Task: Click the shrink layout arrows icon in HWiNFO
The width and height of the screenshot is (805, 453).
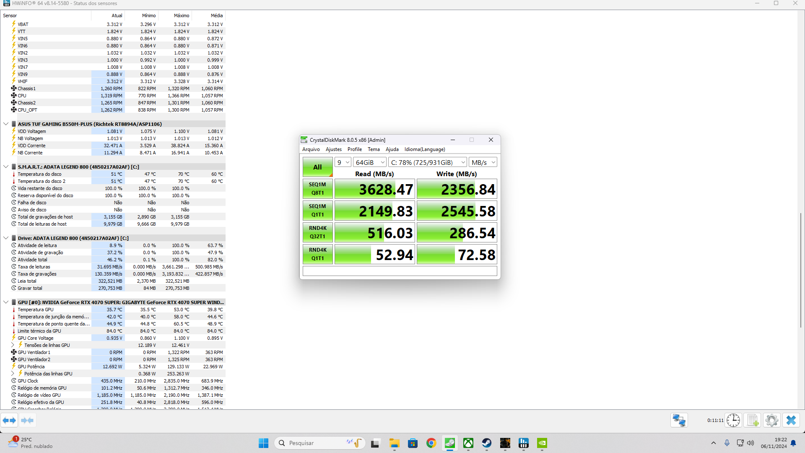Action: coord(27,420)
